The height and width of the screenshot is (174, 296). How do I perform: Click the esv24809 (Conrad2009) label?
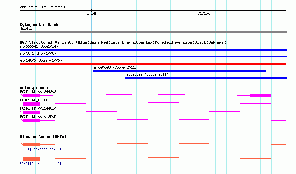point(41,60)
